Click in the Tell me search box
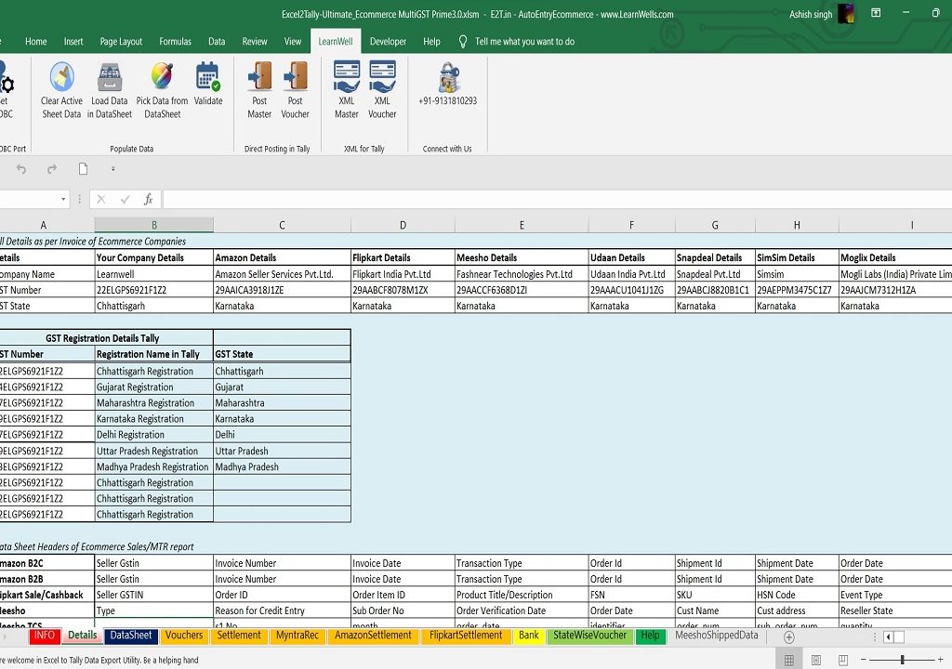The height and width of the screenshot is (669, 952). (524, 42)
